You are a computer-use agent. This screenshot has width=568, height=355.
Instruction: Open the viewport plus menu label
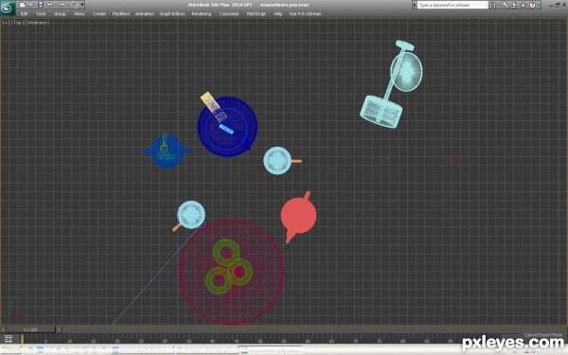[6, 23]
